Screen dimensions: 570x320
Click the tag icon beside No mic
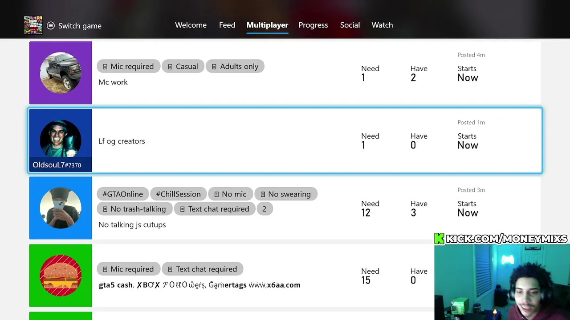click(x=216, y=194)
